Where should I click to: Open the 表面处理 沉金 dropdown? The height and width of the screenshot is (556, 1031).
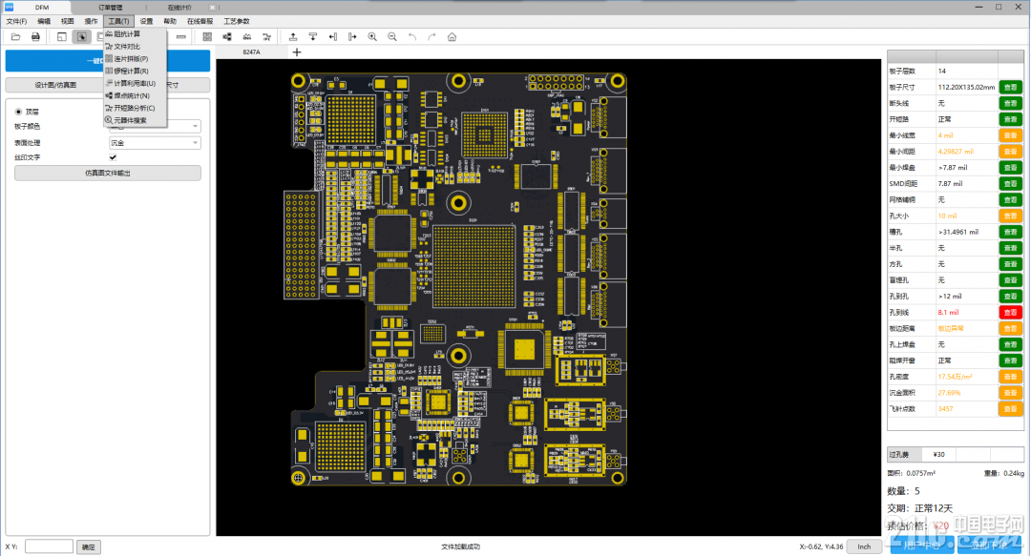point(155,143)
